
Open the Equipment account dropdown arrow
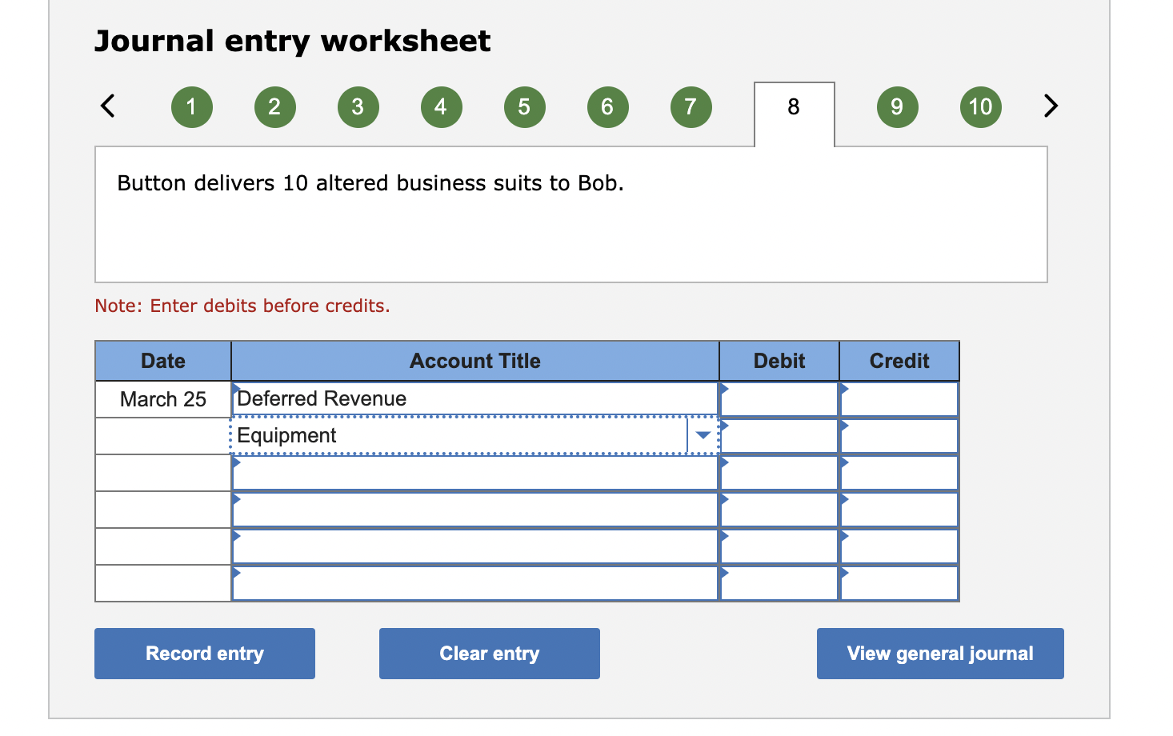(x=702, y=435)
